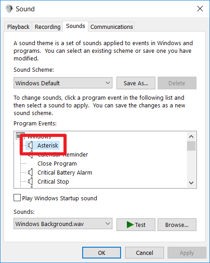210x263 pixels.
Task: Open the Sound Scheme dropdown
Action: click(x=63, y=83)
